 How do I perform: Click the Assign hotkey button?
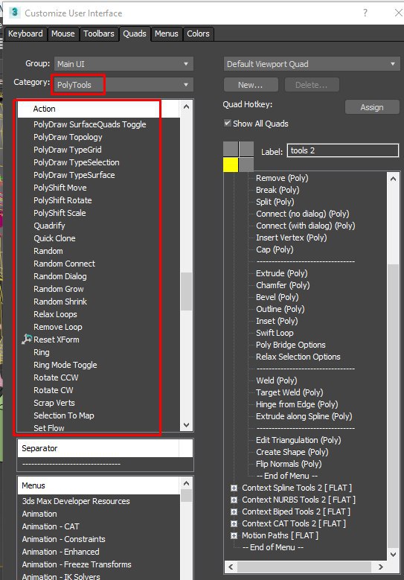[372, 107]
